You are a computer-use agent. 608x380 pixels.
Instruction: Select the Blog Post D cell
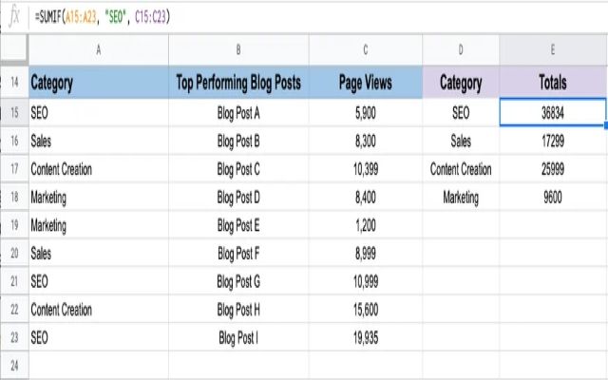pos(238,198)
